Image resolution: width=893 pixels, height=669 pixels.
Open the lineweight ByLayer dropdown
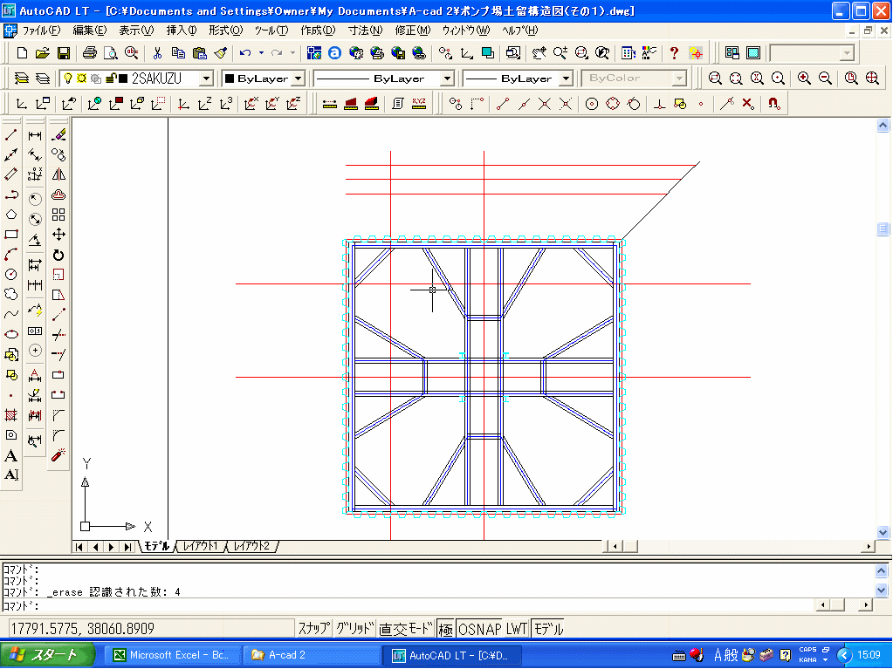[567, 79]
